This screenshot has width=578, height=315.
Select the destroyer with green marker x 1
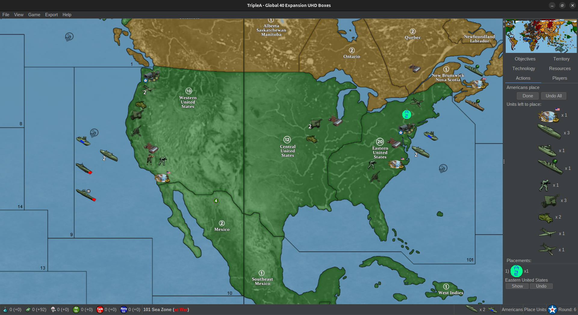pyautogui.click(x=550, y=167)
